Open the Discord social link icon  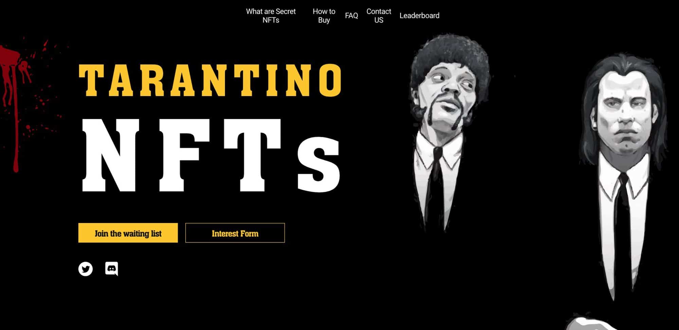[x=112, y=269]
